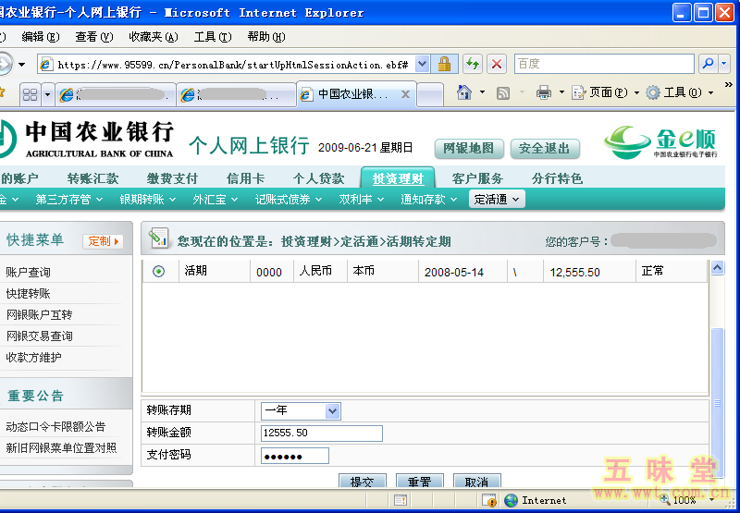Click the security padlock icon in address bar

(445, 64)
